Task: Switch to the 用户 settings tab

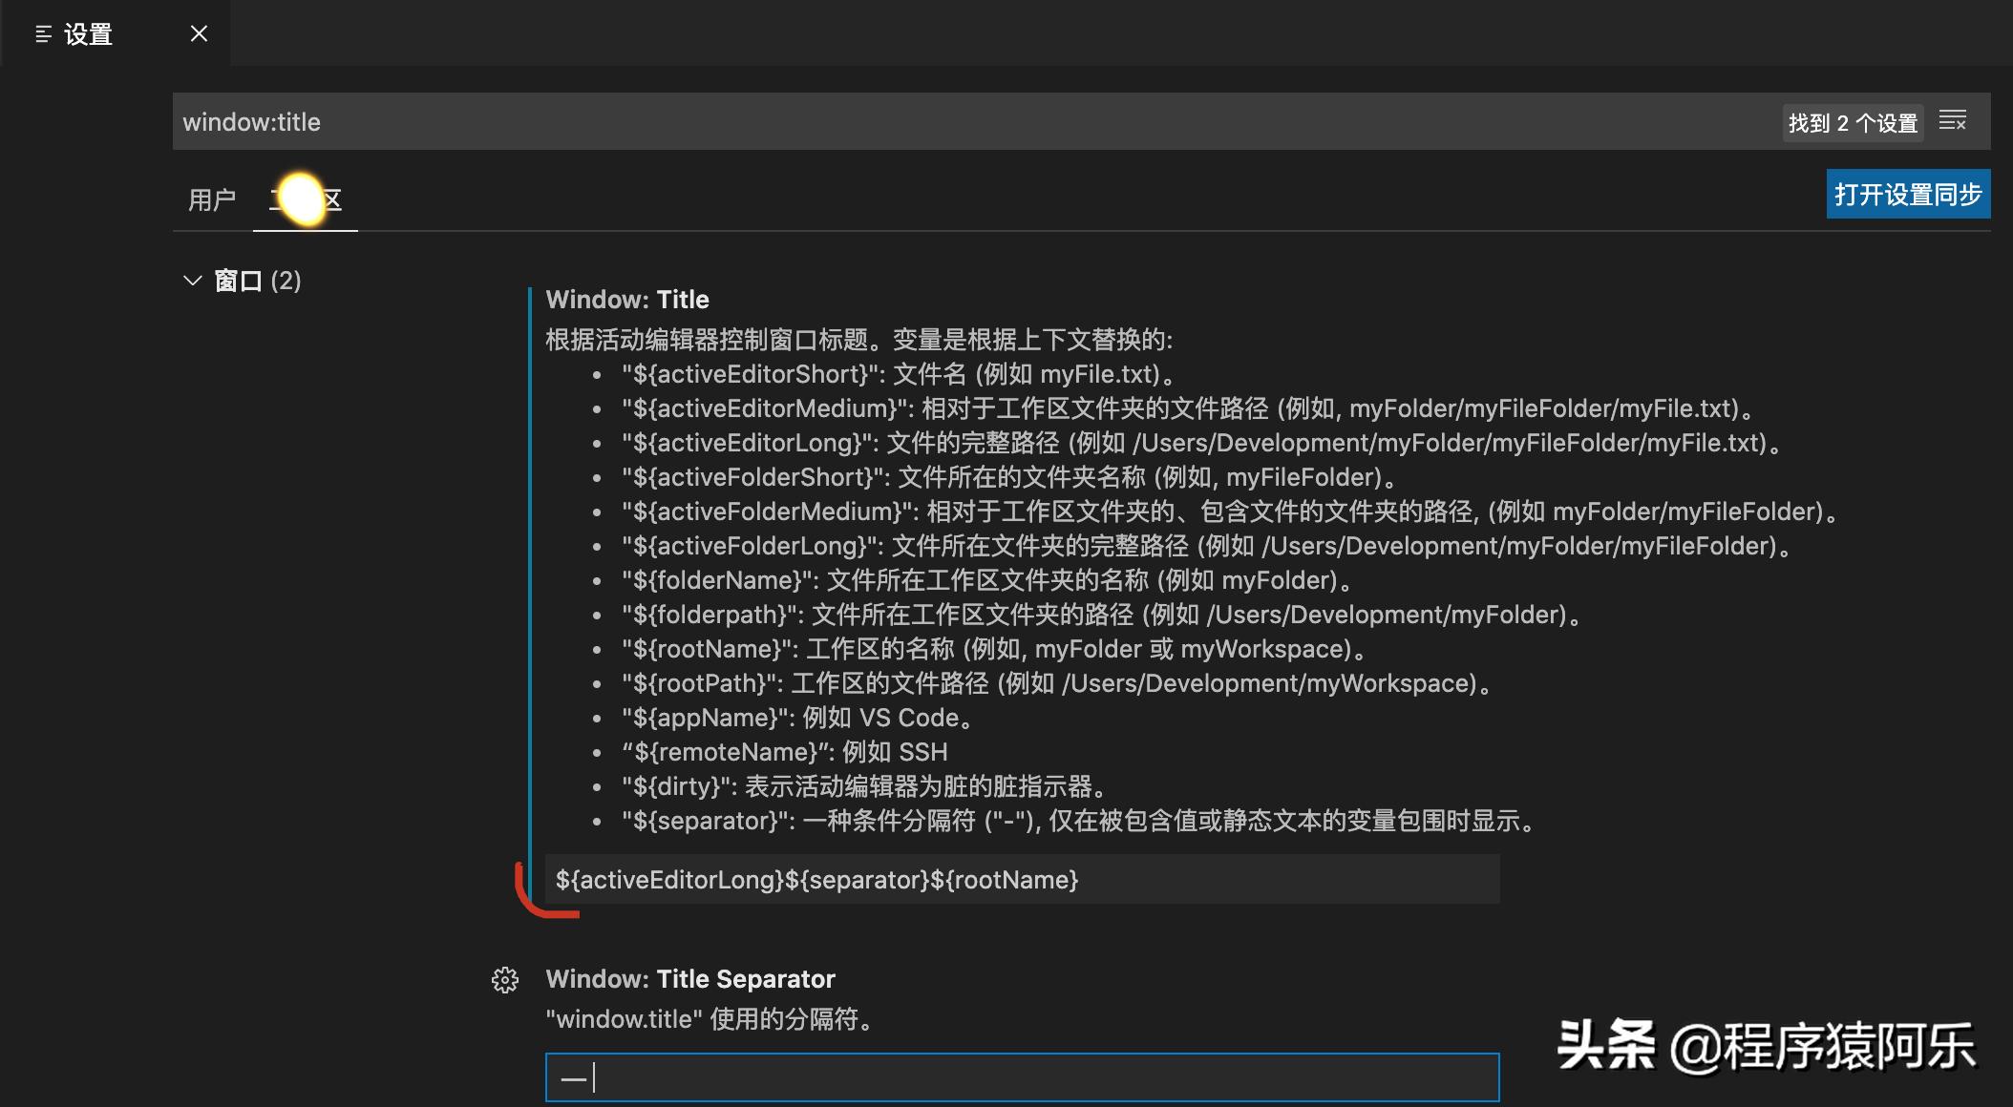Action: pos(210,198)
